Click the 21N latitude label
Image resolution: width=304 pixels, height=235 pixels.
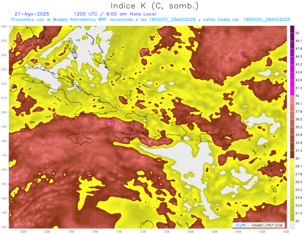click(4, 98)
